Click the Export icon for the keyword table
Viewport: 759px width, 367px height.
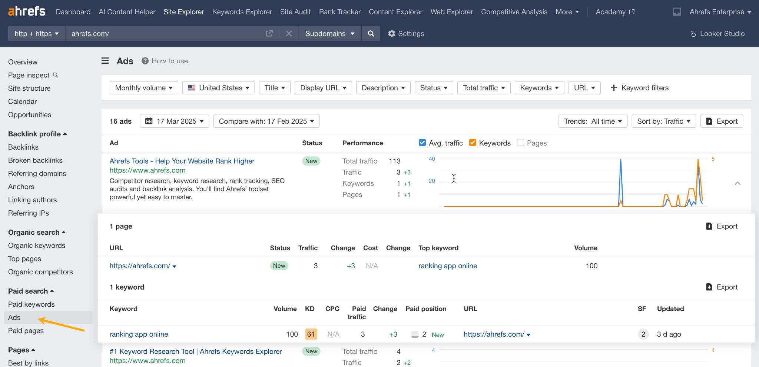coord(709,287)
